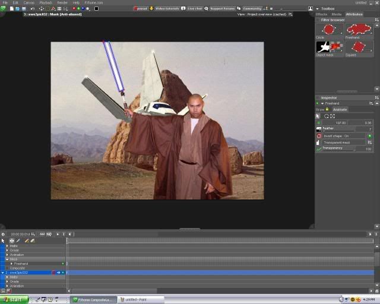The image size is (380, 304).
Task: Click the preset button in top toolbar
Action: click(x=141, y=8)
